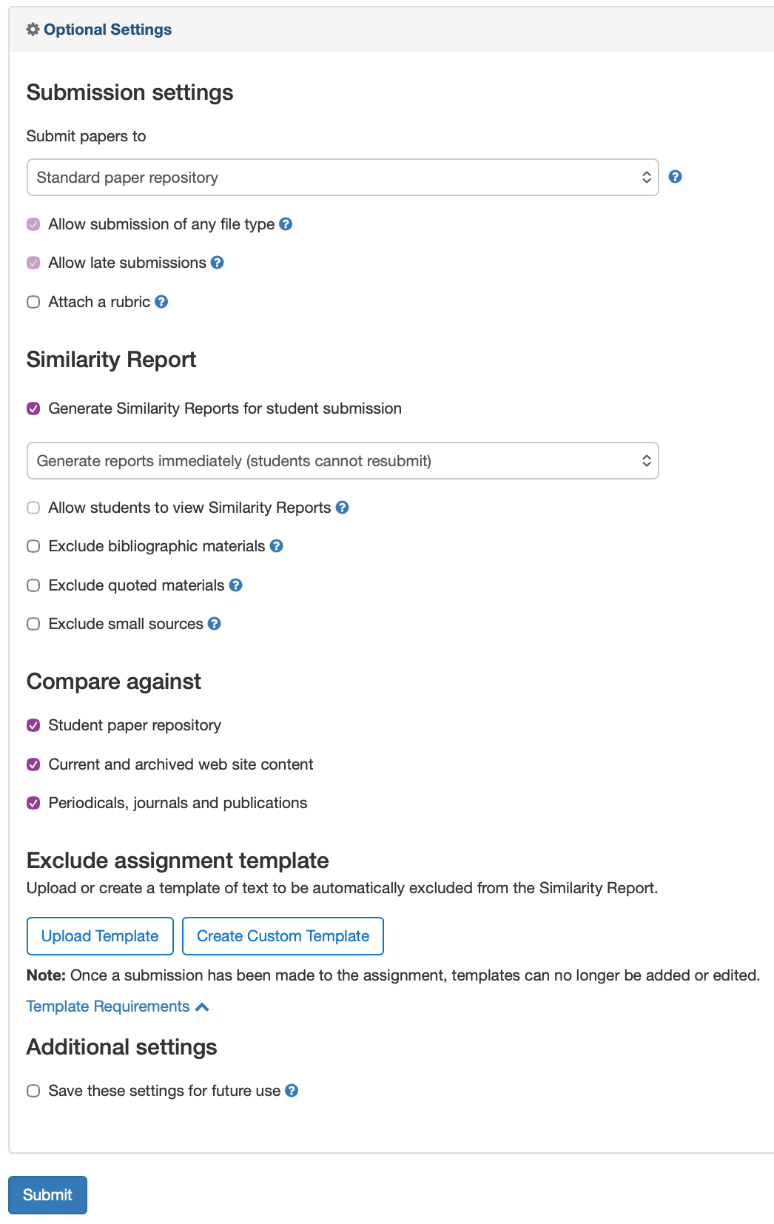Viewport: 774px width, 1224px height.
Task: Click help icon beside Exclude small sources
Action: (213, 624)
